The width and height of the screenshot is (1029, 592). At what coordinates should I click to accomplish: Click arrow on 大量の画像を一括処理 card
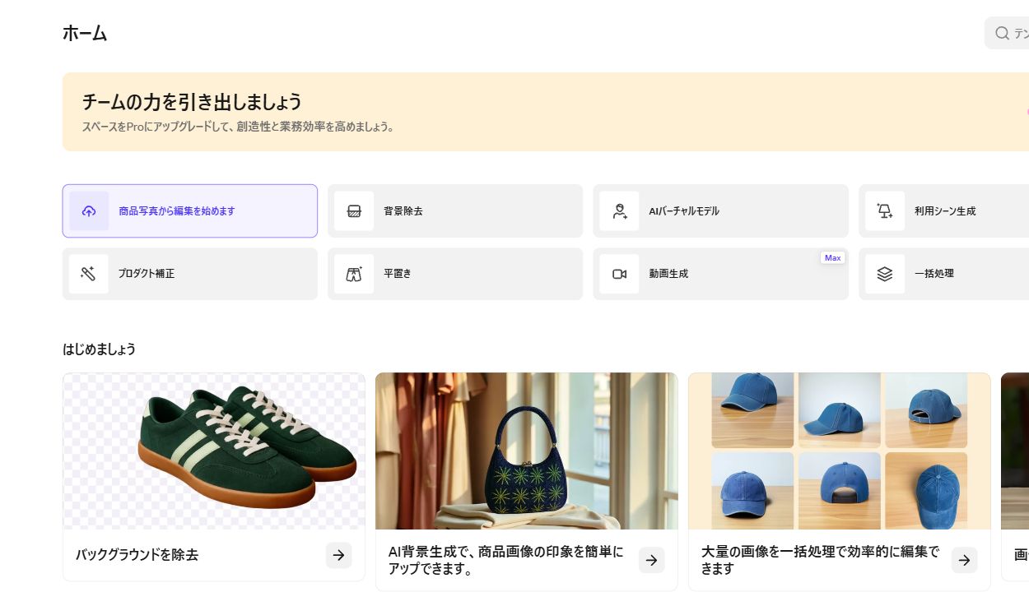click(964, 560)
